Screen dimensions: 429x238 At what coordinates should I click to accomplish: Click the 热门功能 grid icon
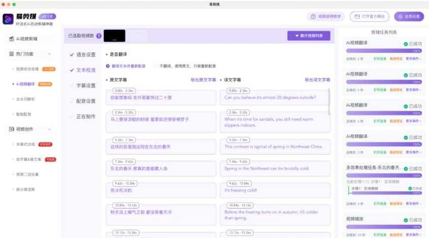11,53
